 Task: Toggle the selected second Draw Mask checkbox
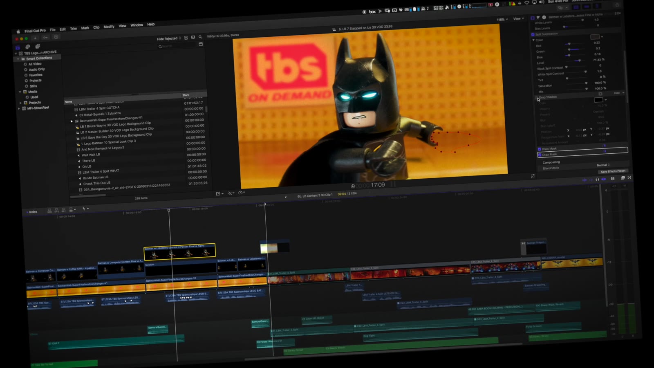coord(540,155)
